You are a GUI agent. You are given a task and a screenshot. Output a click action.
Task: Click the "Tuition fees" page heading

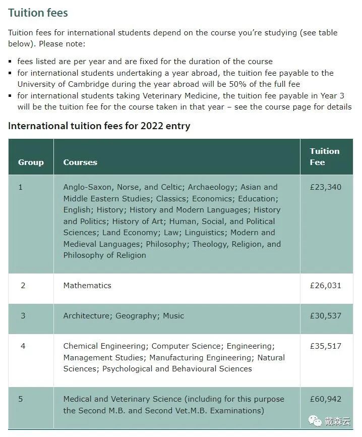(38, 13)
